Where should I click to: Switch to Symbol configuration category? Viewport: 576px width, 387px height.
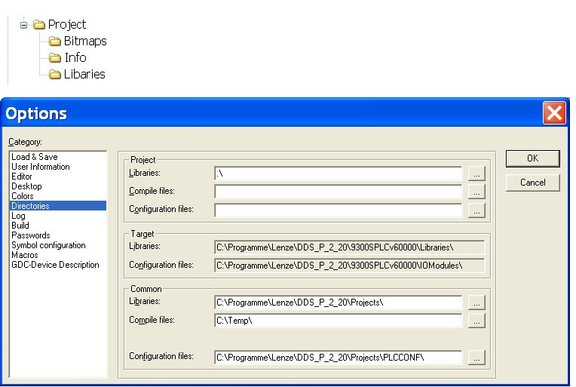48,245
